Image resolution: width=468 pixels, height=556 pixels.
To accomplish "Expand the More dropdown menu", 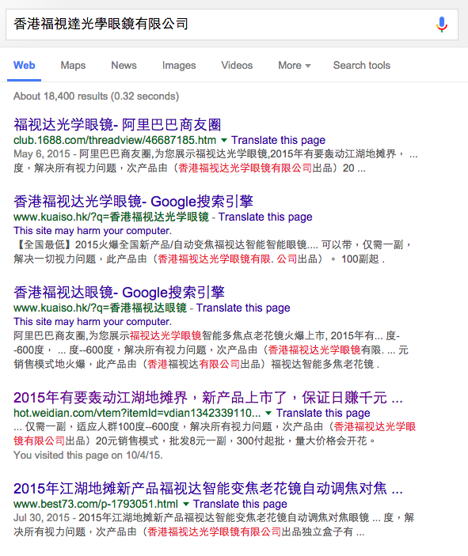I will pos(295,65).
